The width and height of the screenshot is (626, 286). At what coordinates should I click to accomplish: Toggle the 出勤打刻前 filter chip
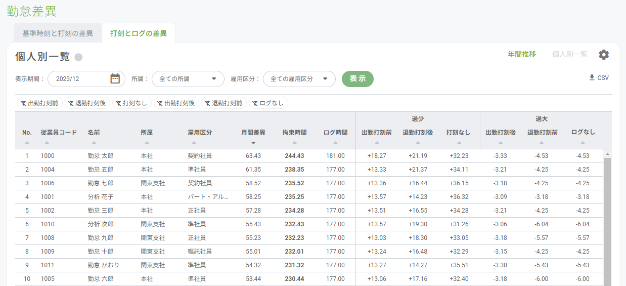point(39,103)
